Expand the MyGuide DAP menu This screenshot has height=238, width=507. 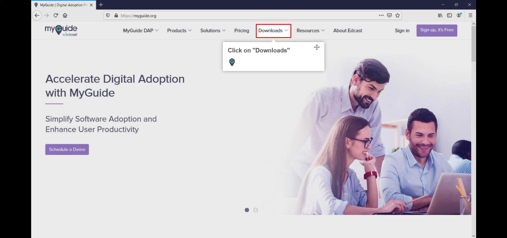(x=141, y=31)
